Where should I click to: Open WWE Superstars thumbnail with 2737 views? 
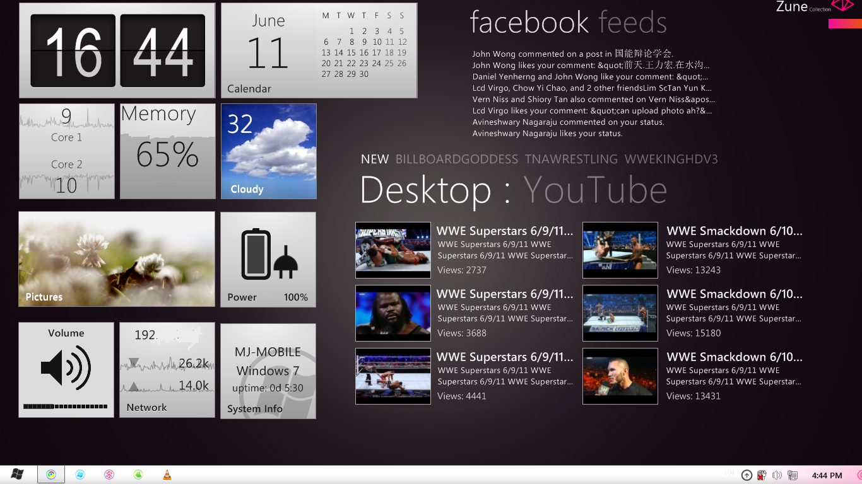point(393,250)
